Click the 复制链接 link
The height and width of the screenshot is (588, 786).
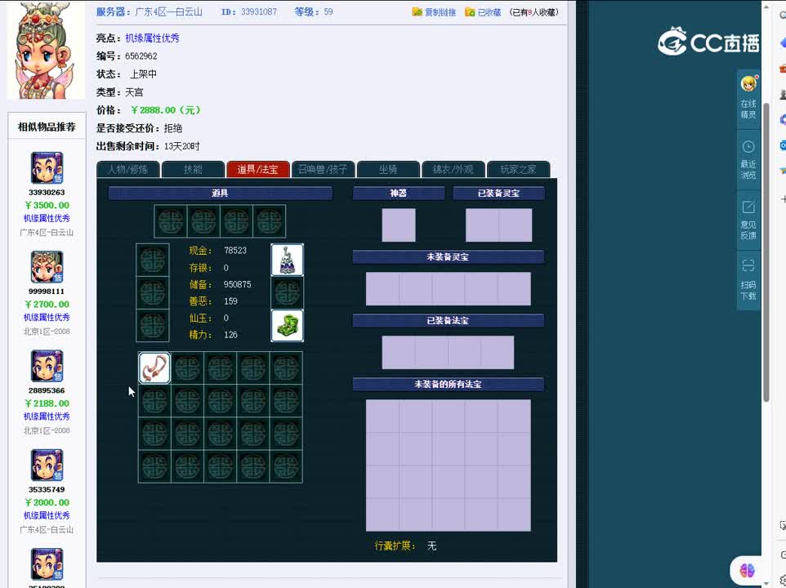440,12
